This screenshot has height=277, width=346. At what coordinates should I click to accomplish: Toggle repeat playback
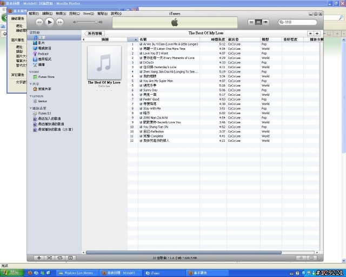(60, 258)
